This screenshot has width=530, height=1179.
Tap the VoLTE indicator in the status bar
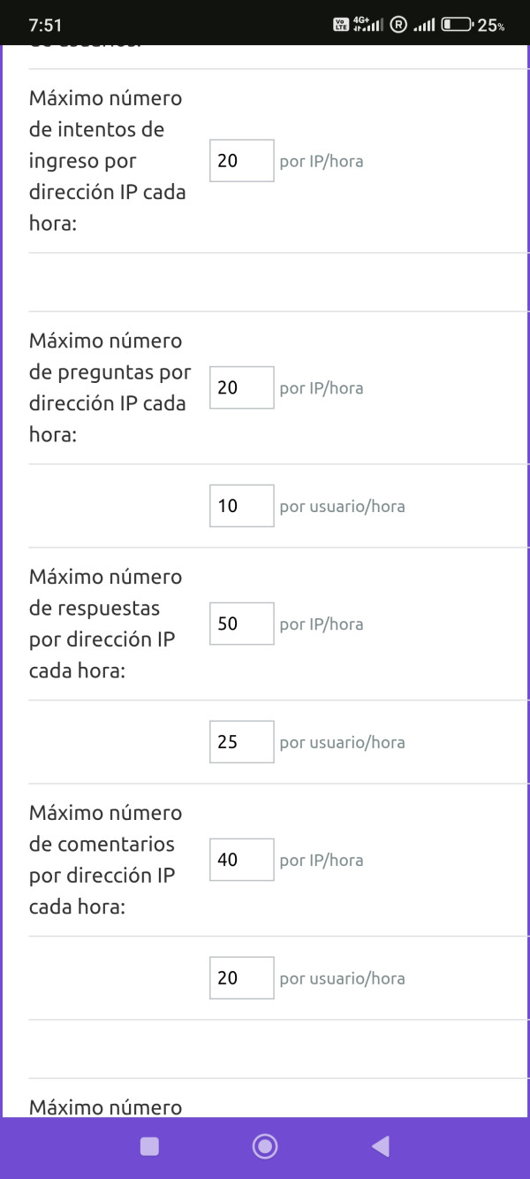341,25
